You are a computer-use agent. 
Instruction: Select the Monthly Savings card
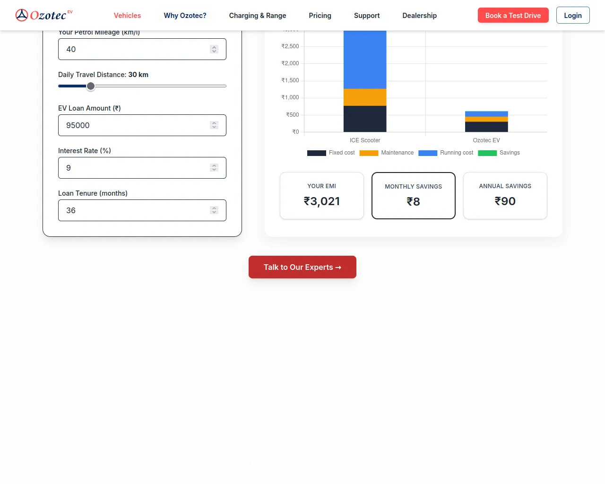point(414,196)
